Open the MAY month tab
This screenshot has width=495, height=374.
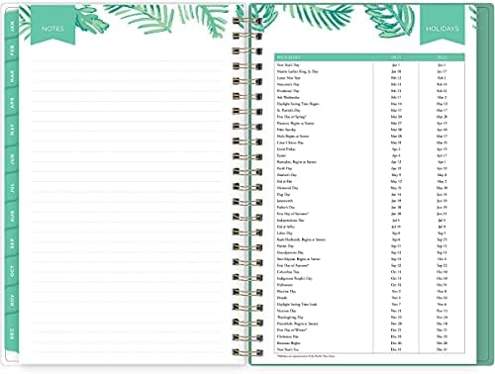(x=12, y=129)
